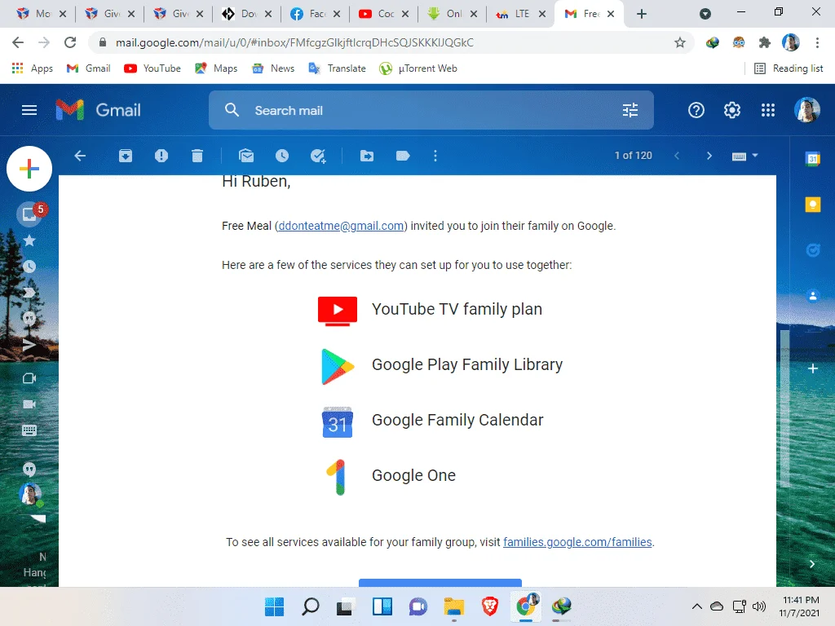Viewport: 835px width, 626px height.
Task: Show search options filter icon
Action: (x=630, y=110)
